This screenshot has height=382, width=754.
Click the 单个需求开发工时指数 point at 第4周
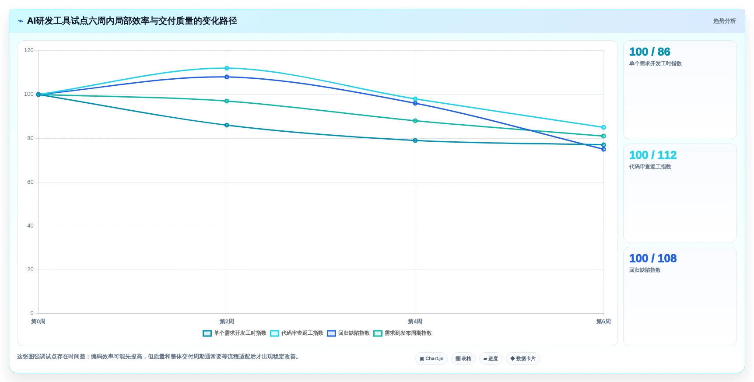[x=415, y=140]
